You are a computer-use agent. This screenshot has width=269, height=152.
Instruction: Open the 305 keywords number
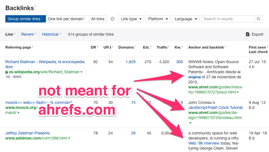click(179, 62)
